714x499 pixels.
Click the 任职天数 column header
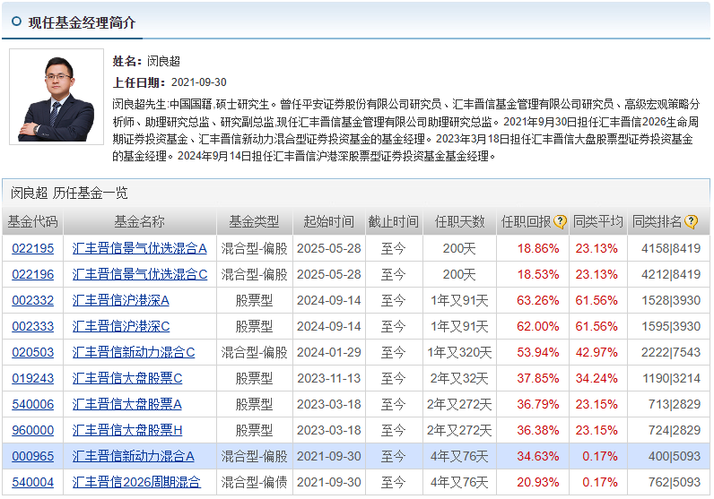coord(459,221)
